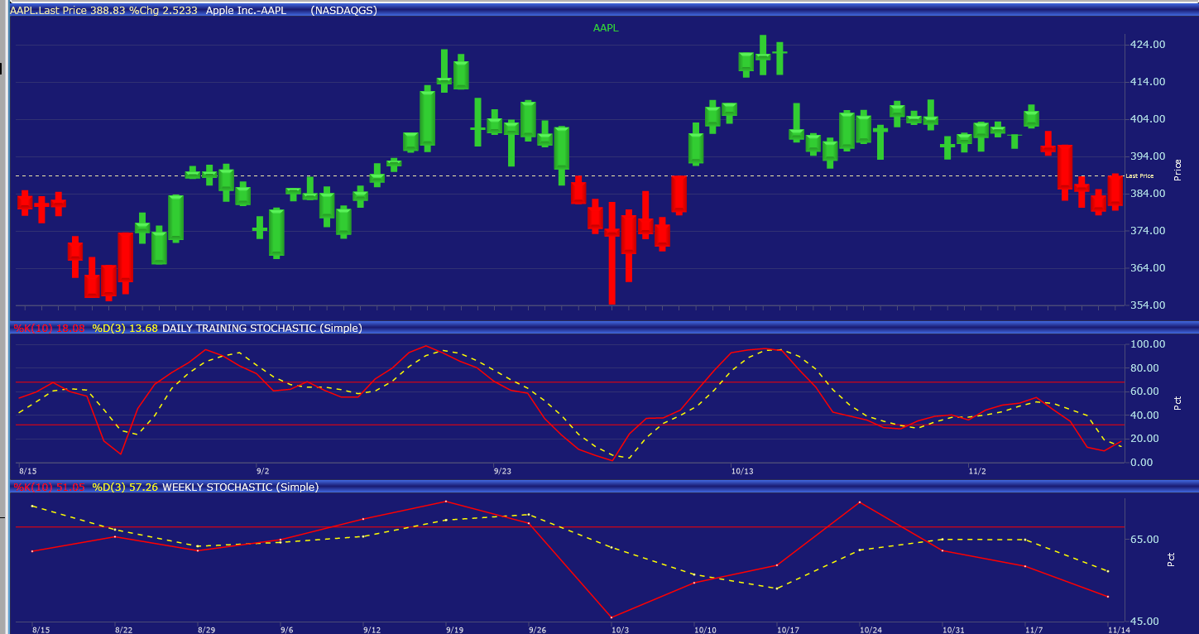
Task: Click the 9/19 date on the weekly axis
Action: pyautogui.click(x=454, y=630)
